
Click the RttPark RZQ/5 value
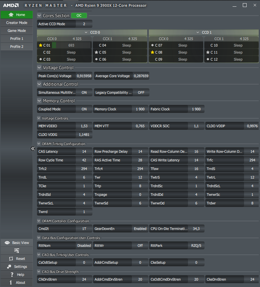(x=196, y=246)
